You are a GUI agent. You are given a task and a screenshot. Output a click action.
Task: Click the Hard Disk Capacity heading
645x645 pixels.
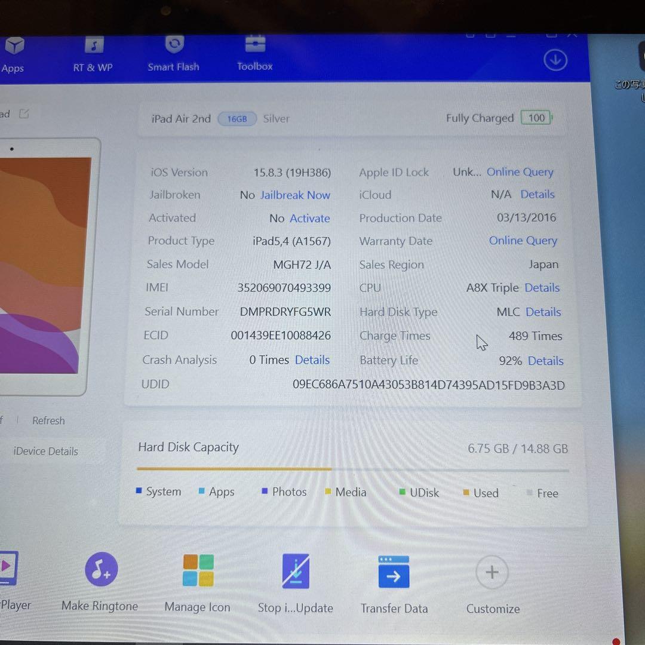point(188,447)
